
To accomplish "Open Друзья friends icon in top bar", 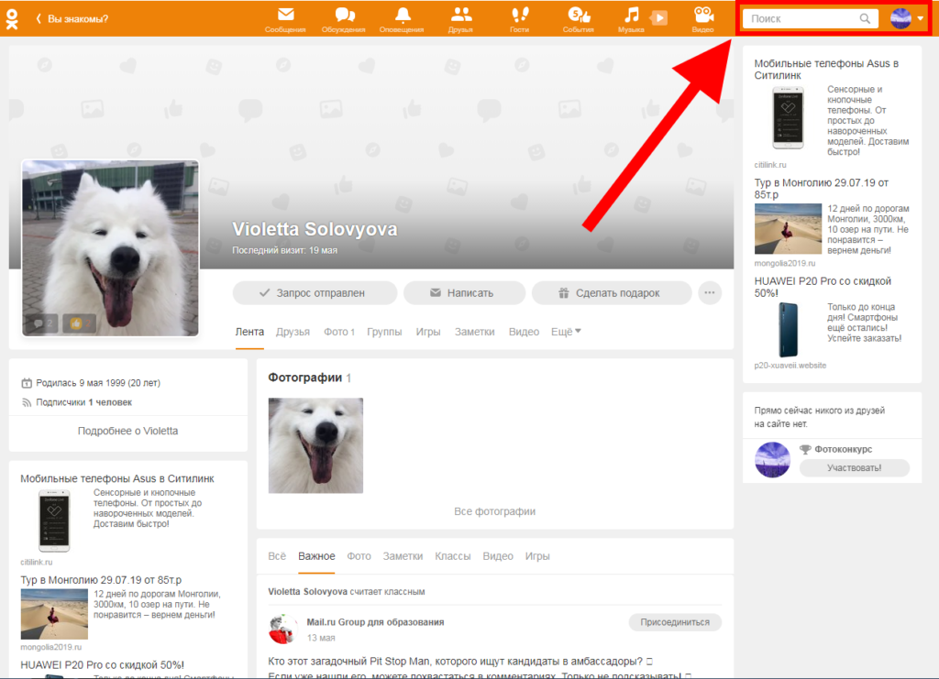I will click(461, 16).
